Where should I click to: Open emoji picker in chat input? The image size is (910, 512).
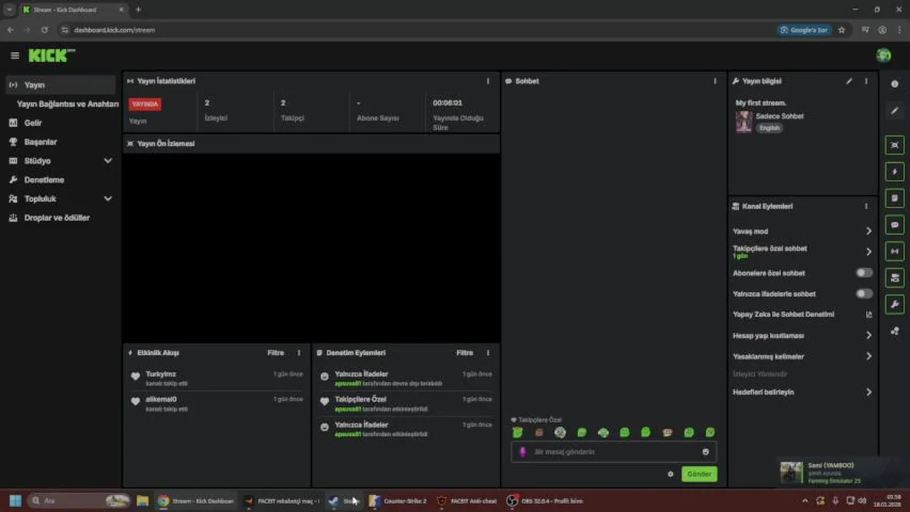pyautogui.click(x=706, y=452)
